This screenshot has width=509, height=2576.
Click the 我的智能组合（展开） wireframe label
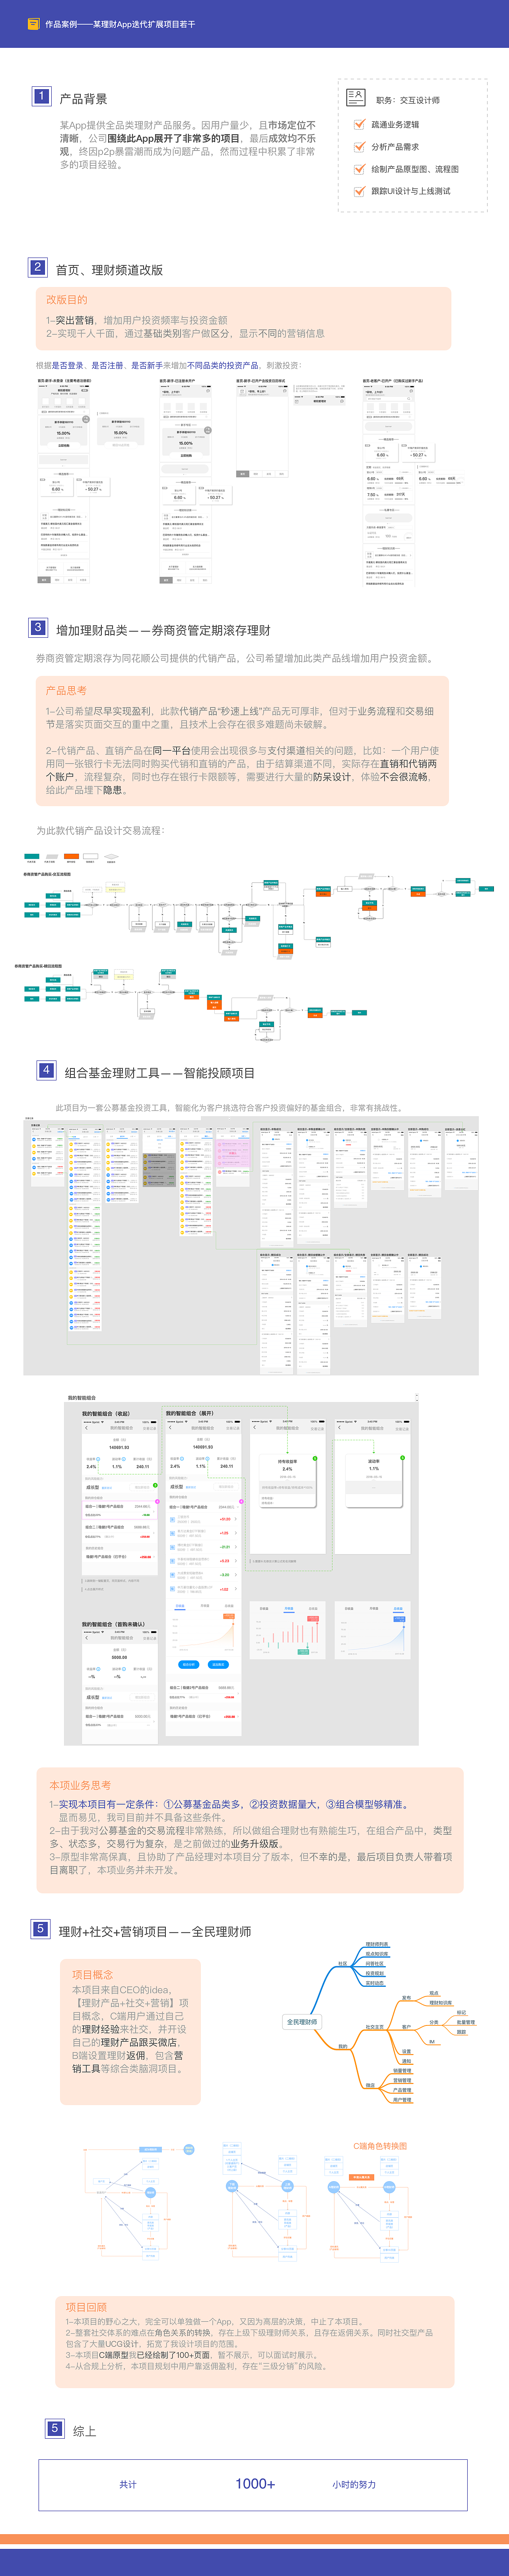coord(190,1413)
